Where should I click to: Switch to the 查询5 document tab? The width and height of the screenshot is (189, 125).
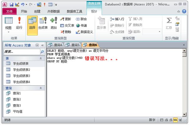(x=73, y=45)
